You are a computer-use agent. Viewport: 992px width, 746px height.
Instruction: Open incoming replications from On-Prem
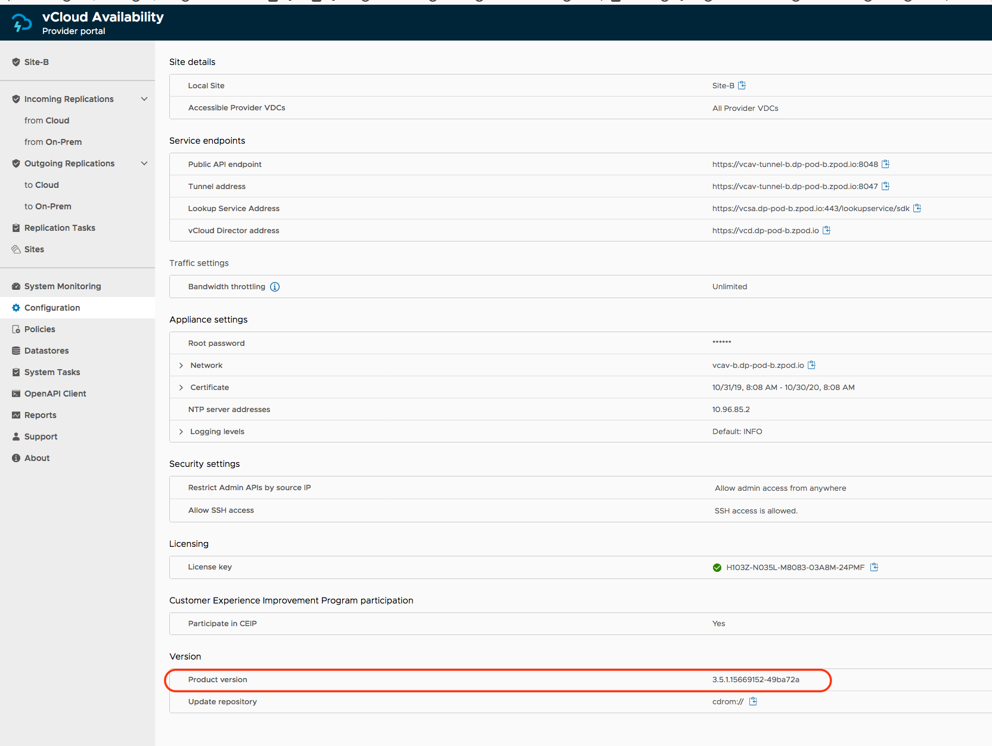click(x=53, y=142)
